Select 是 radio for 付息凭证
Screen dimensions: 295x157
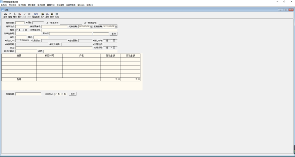[x=105, y=48]
